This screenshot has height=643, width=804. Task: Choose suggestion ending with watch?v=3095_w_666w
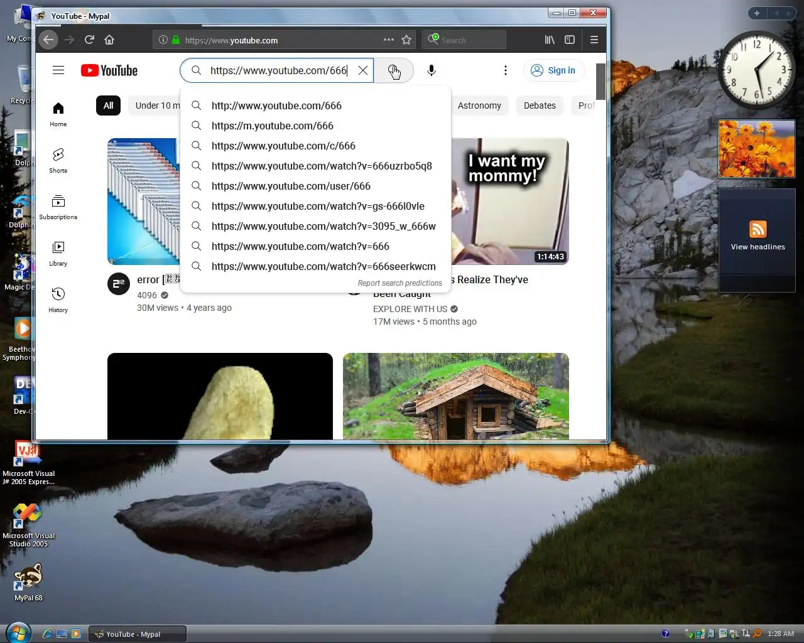point(315,226)
